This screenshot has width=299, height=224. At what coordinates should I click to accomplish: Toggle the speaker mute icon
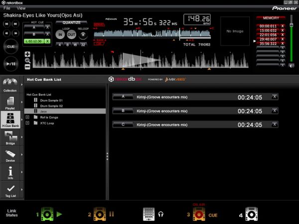coord(291,66)
